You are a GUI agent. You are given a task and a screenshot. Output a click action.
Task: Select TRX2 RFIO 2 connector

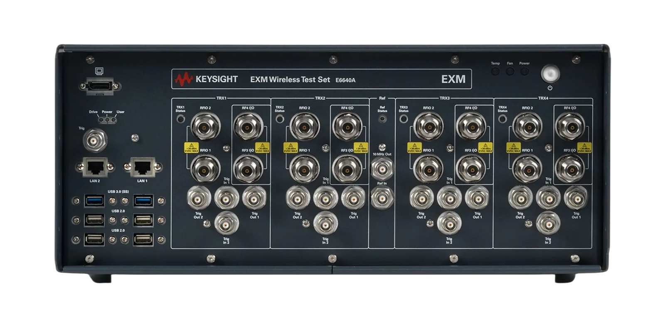304,127
